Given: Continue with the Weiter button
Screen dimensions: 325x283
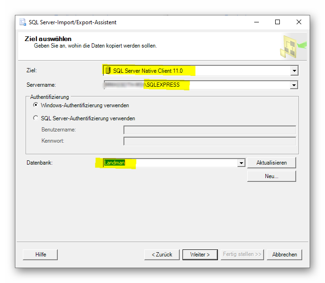Looking at the screenshot, I should coord(200,255).
